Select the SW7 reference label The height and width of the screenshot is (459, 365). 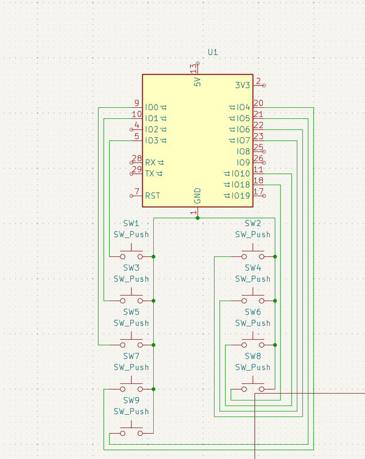point(131,356)
